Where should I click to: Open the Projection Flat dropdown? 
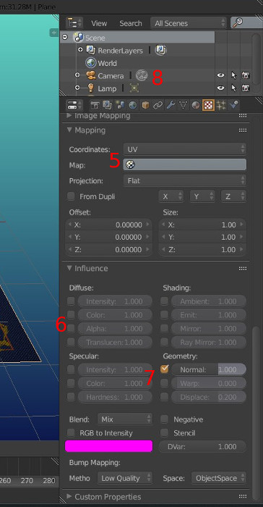point(184,180)
